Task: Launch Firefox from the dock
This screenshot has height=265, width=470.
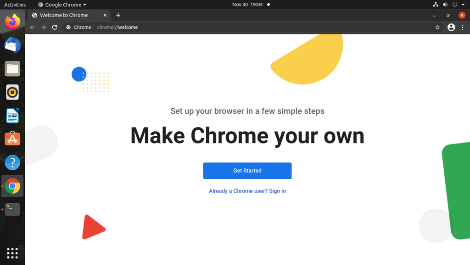Action: point(12,21)
